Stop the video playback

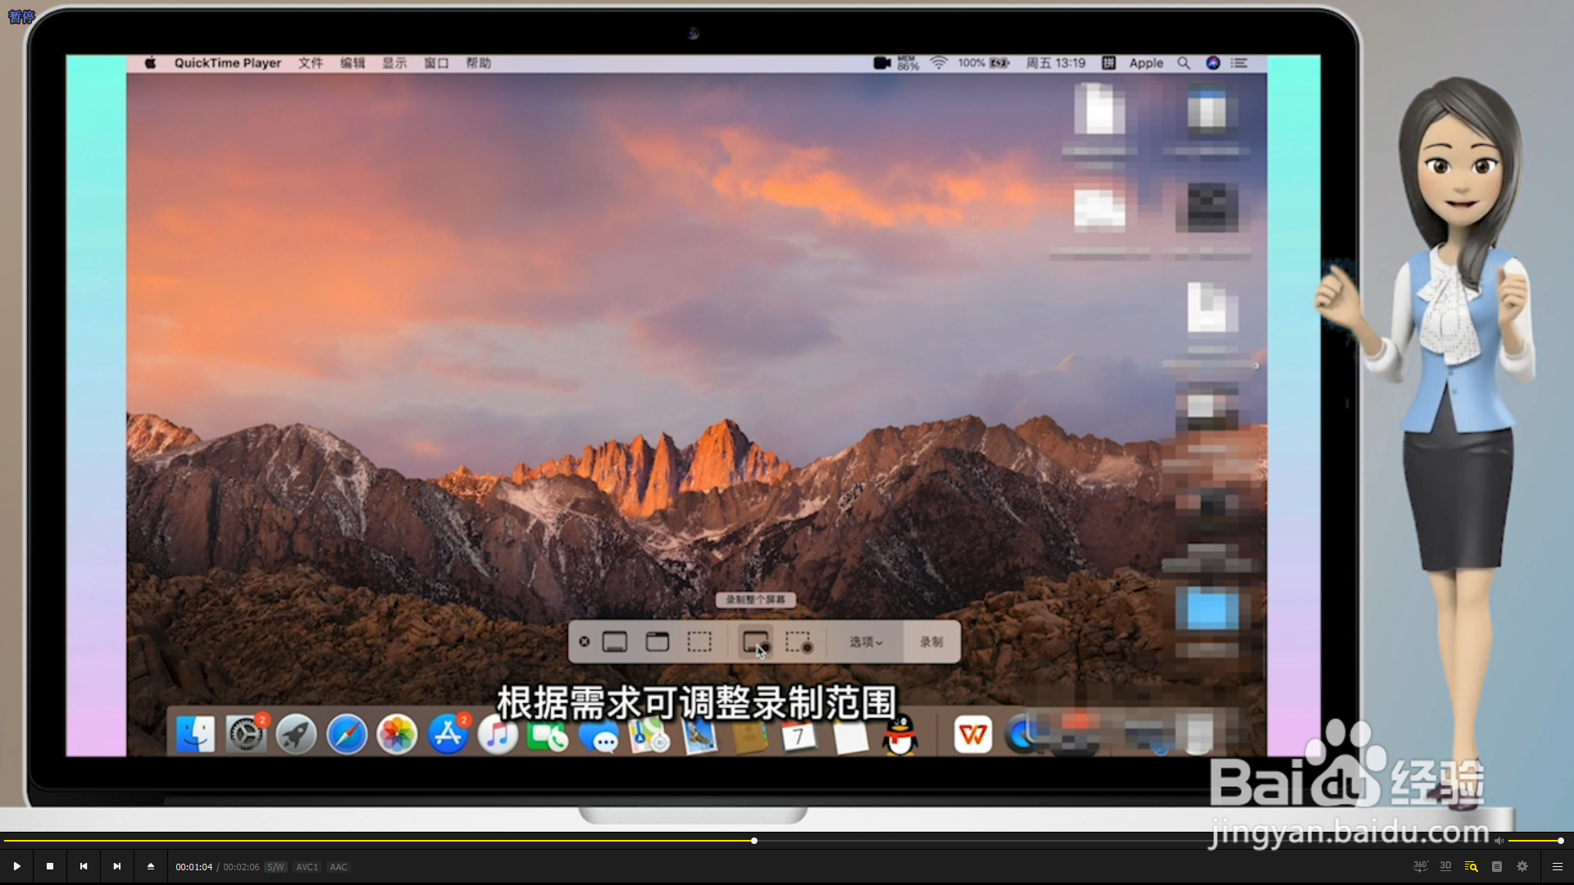50,866
